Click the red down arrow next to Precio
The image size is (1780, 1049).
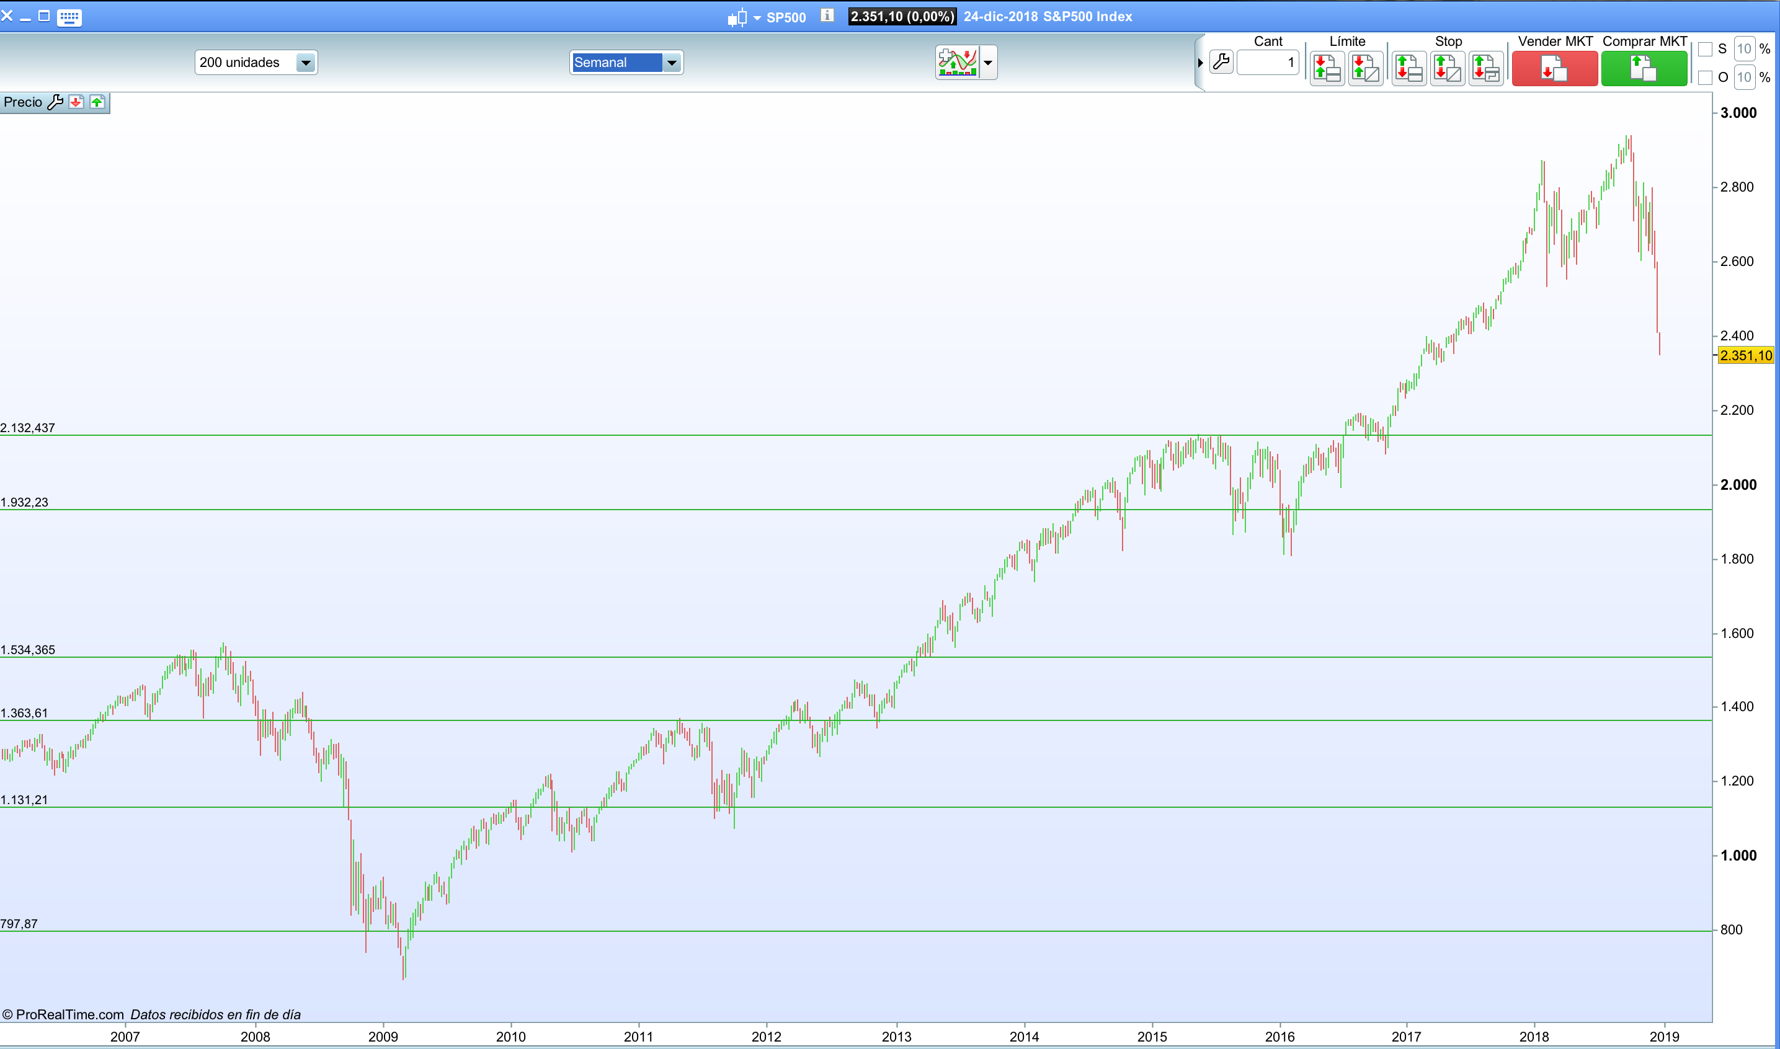coord(76,102)
